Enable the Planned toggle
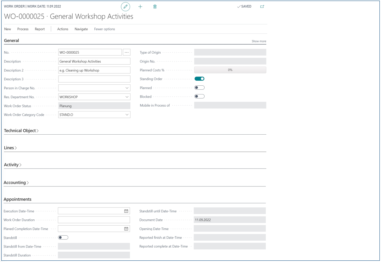 [199, 88]
